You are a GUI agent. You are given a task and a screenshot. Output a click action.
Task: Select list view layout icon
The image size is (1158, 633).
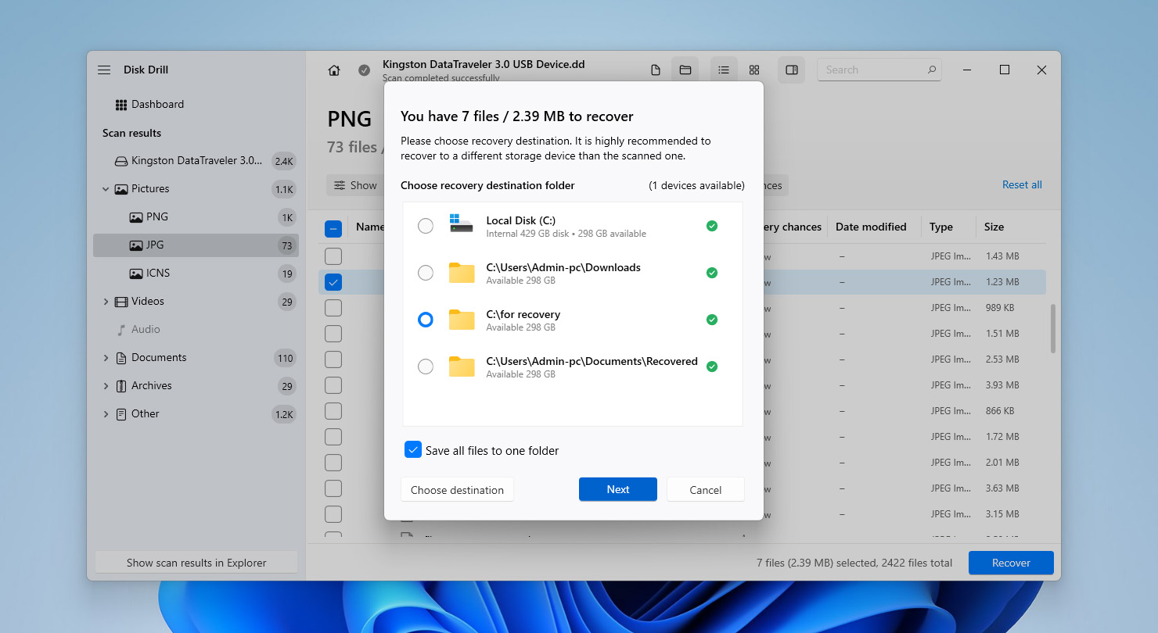pos(724,70)
